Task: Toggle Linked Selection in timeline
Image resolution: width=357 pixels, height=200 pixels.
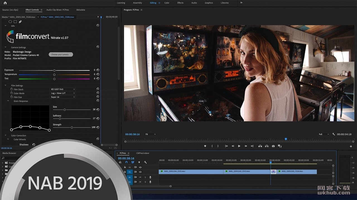Action: (x=133, y=162)
